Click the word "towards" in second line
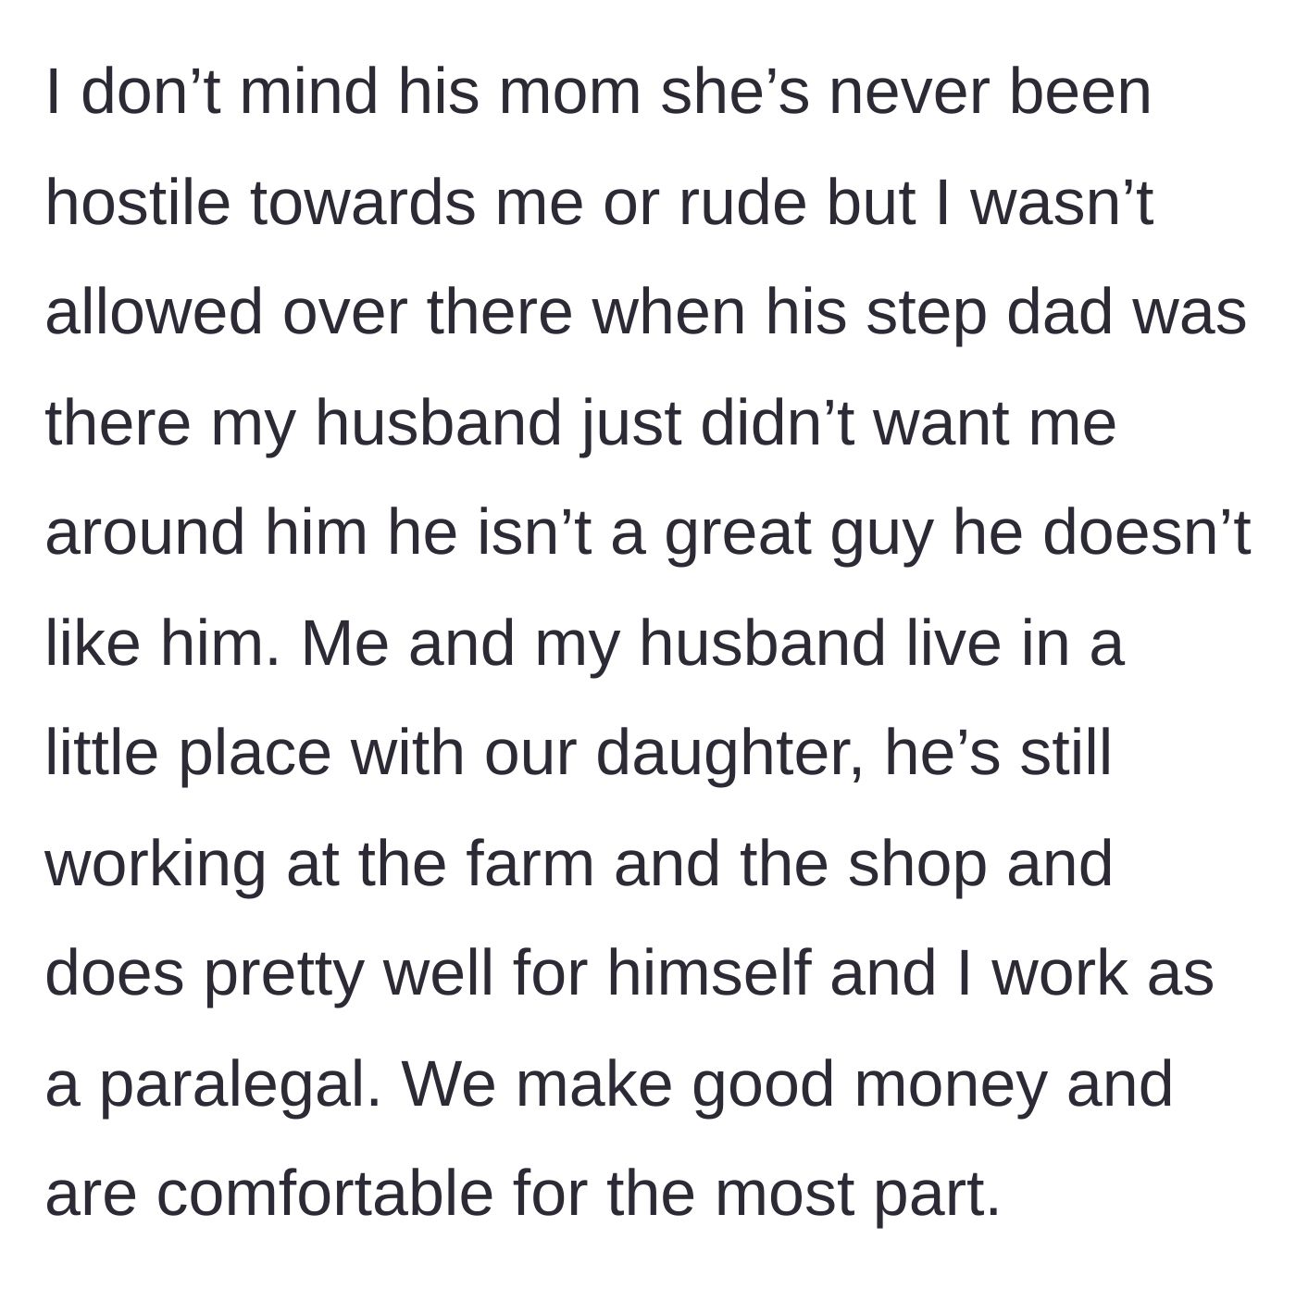Screen dimensions: 1296x1302 pos(363,202)
